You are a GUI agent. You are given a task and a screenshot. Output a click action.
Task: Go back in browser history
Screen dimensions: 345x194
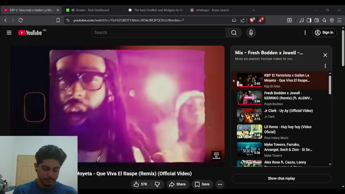[6, 20]
